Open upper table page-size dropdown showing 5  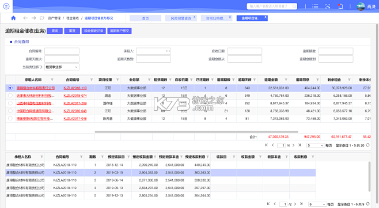(x=316, y=145)
